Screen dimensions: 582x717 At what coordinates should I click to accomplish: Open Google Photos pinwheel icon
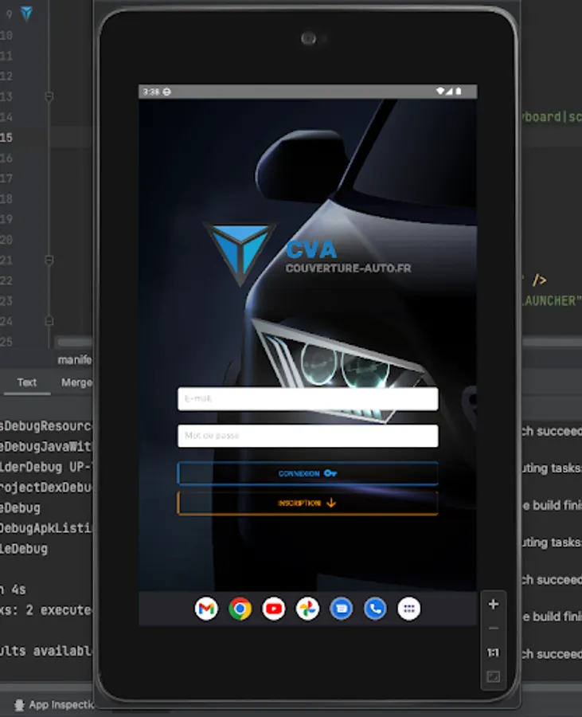pyautogui.click(x=307, y=609)
